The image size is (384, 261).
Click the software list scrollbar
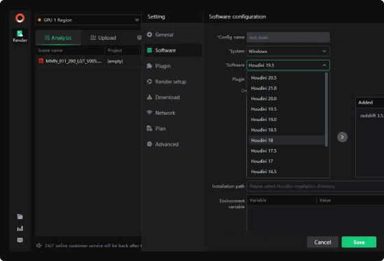tap(326, 109)
